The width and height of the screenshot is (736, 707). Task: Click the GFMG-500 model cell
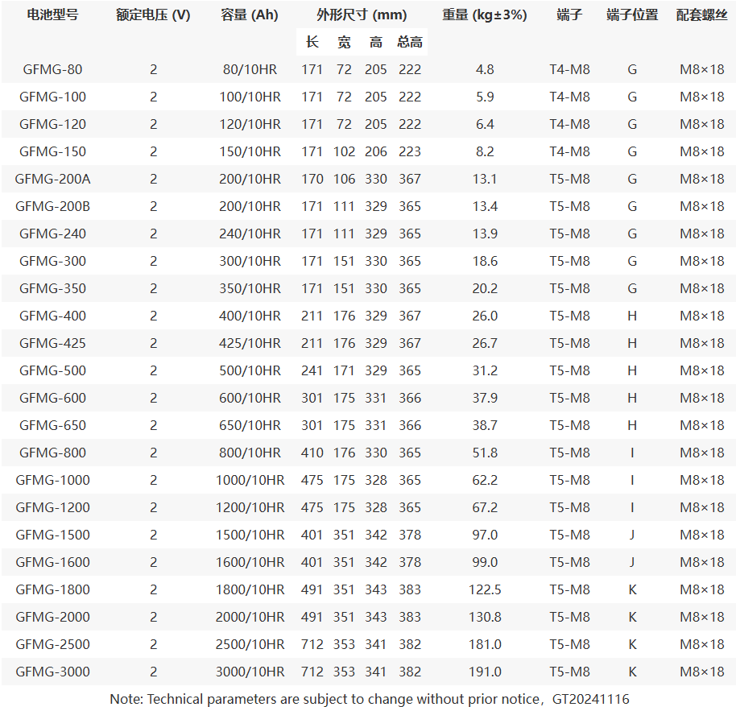coord(52,370)
